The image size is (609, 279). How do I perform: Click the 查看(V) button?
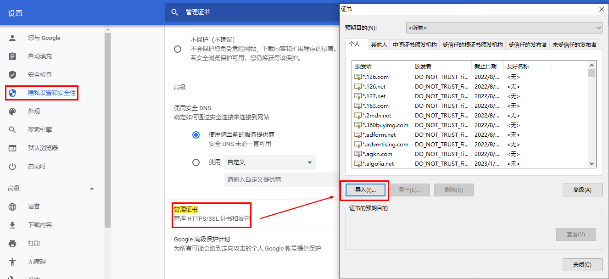tap(576, 234)
